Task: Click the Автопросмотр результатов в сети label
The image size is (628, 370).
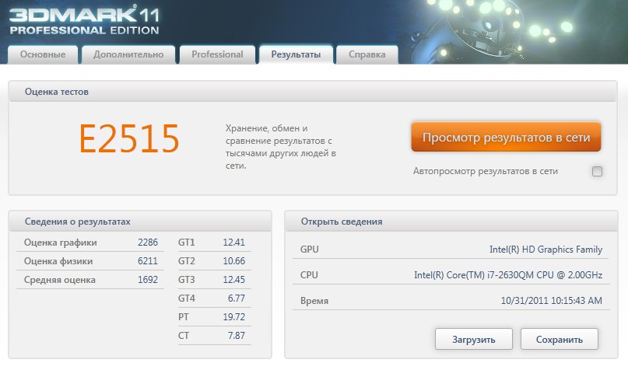Action: click(x=486, y=171)
